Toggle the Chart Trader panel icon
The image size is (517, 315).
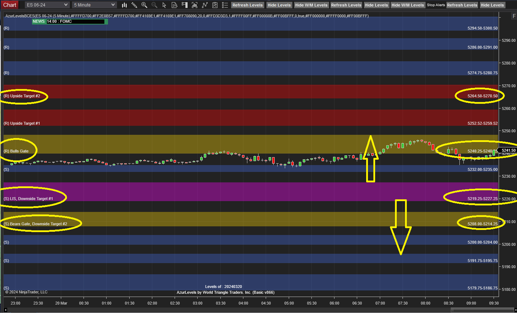184,5
